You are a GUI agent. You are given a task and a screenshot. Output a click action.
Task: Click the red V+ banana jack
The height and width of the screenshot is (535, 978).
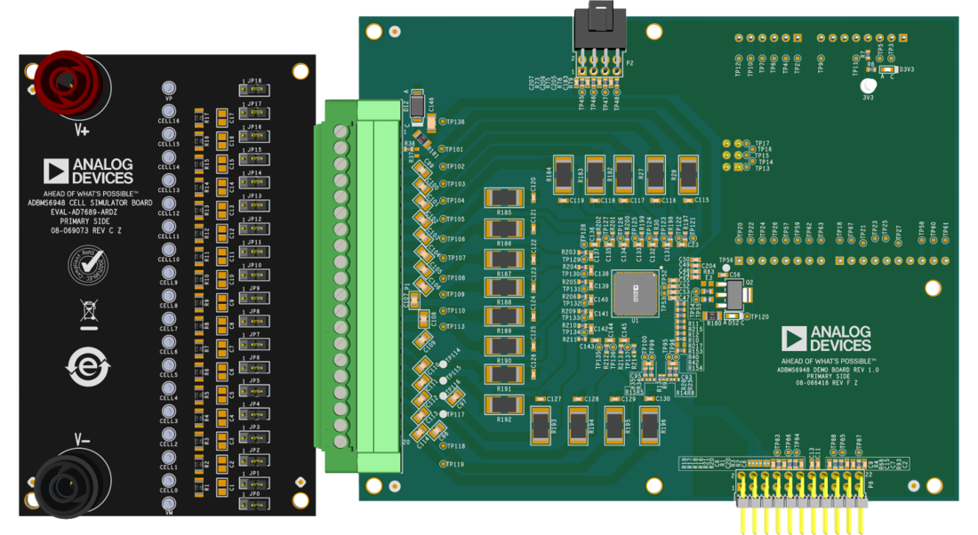[67, 83]
